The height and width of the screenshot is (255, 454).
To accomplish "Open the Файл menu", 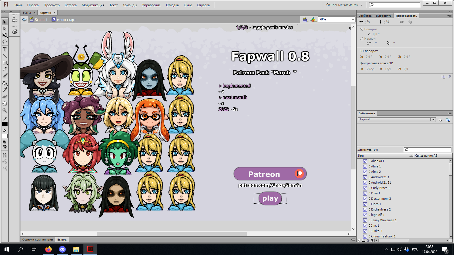I will point(18,5).
